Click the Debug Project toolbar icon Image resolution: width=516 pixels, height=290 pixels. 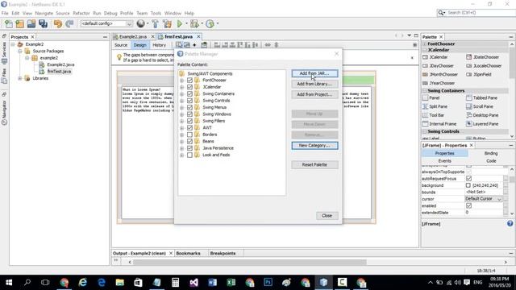pyautogui.click(x=194, y=23)
